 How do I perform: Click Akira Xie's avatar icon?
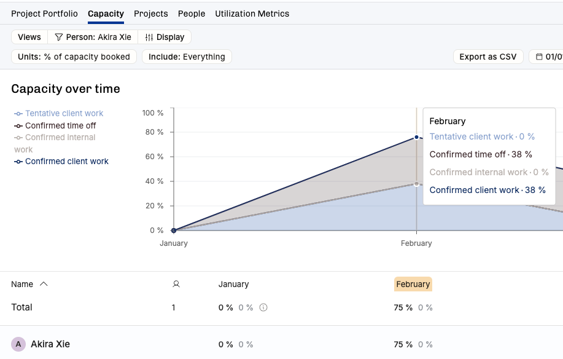[x=18, y=344]
